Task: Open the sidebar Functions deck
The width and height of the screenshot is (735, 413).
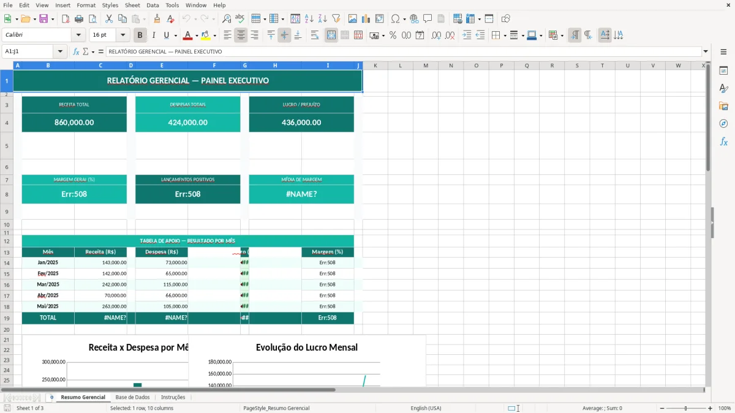Action: coord(723,141)
